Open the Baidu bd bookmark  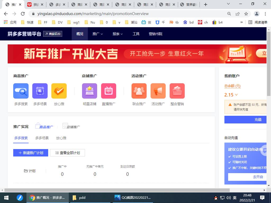point(188,22)
